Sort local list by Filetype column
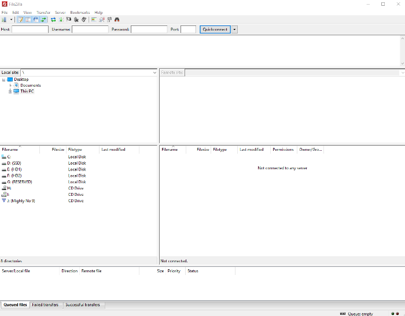 point(83,150)
